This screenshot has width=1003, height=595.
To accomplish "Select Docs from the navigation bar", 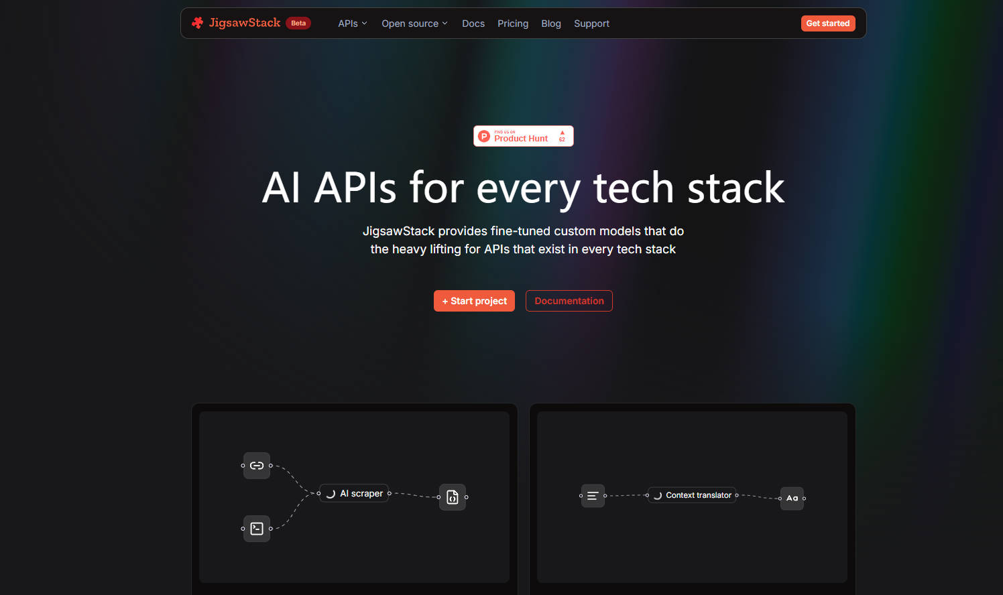I will 473,23.
